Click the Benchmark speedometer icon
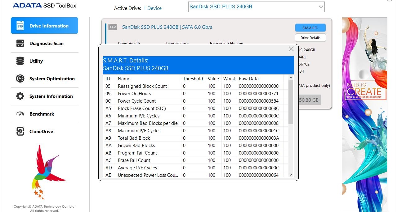 pyautogui.click(x=20, y=114)
